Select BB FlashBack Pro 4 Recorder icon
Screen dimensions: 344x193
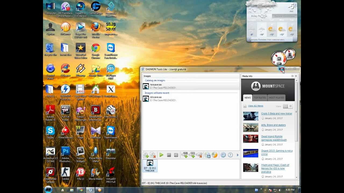tap(66, 10)
